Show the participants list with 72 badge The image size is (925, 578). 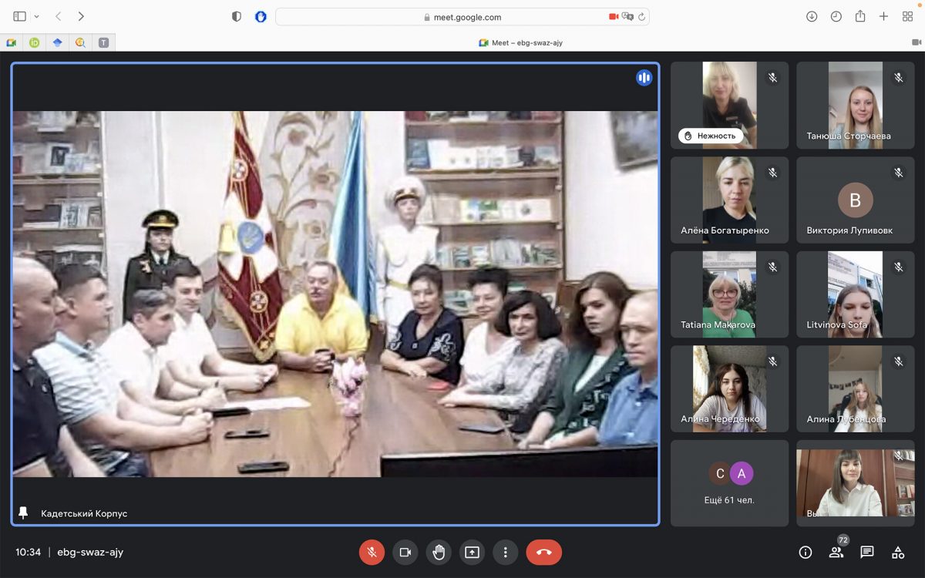[x=836, y=552]
